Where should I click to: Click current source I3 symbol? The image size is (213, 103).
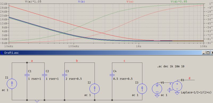pos(142,89)
